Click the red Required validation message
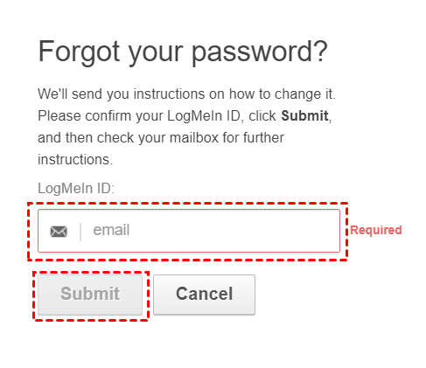This screenshot has width=426, height=368. pos(376,230)
